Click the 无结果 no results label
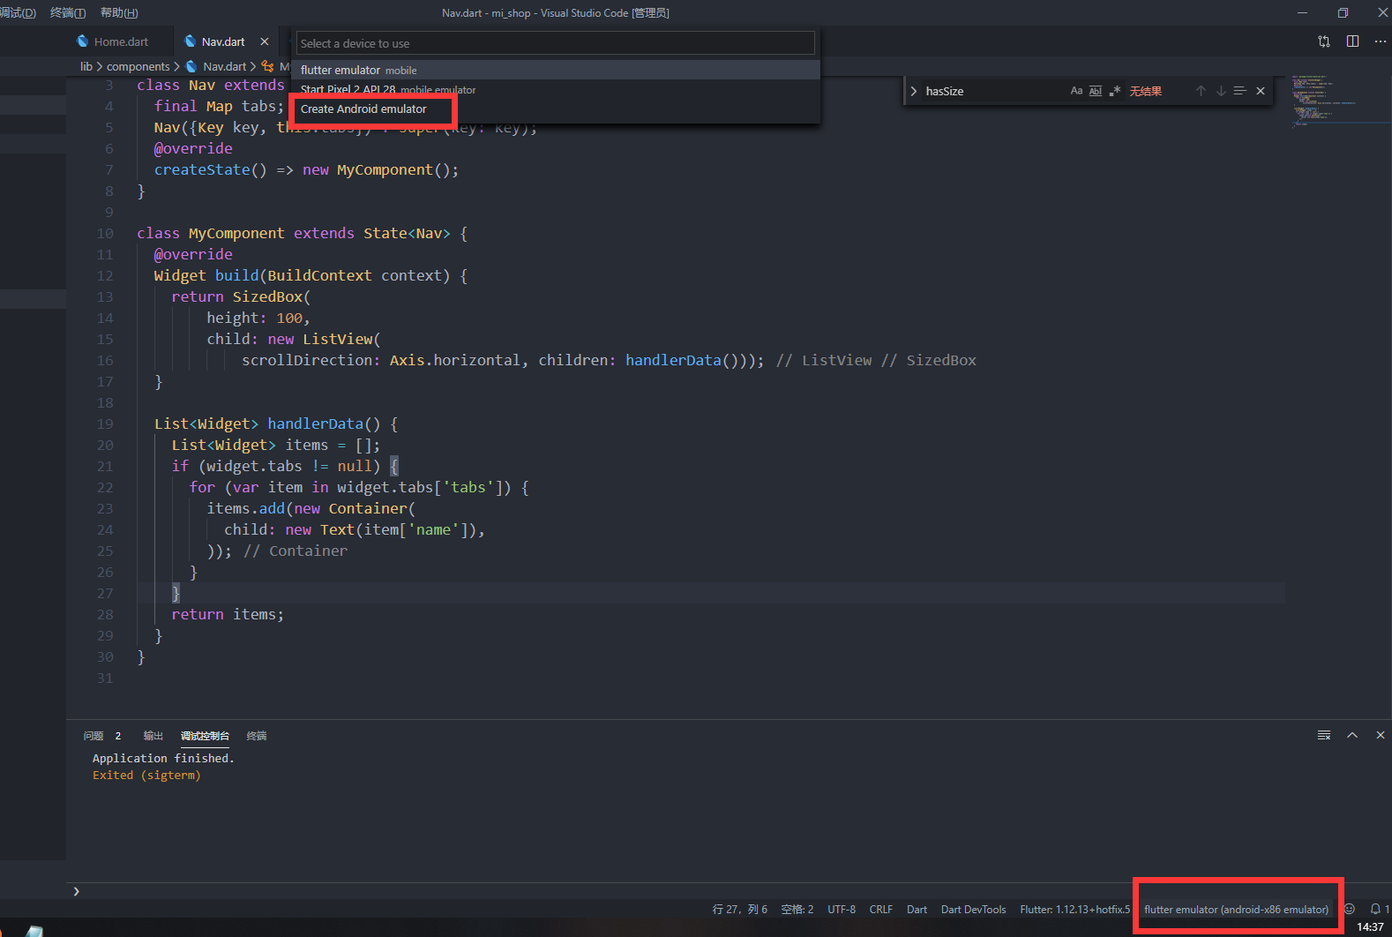1392x937 pixels. [x=1145, y=91]
